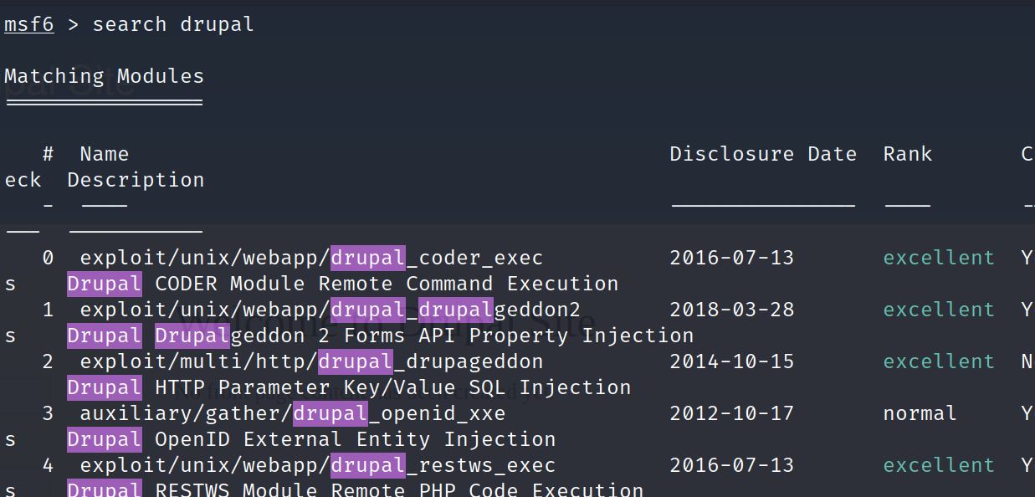Select the drupal_restws_exec module path
1035x497 pixels.
click(317, 465)
